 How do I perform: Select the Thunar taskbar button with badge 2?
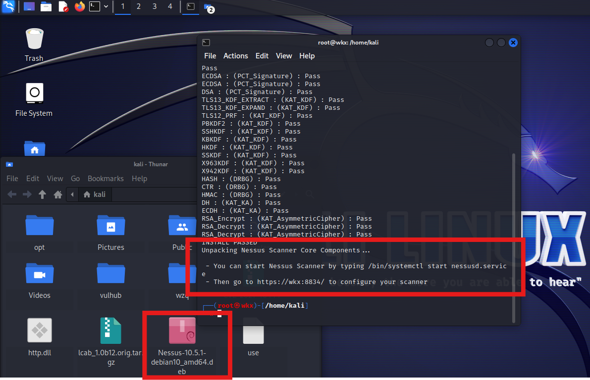click(209, 7)
